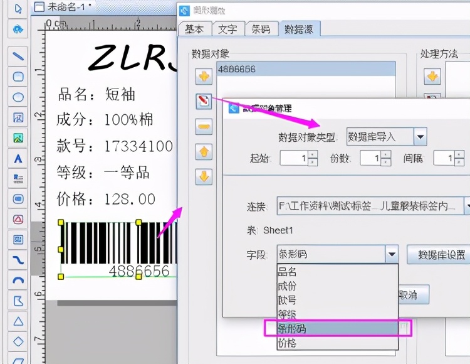Choose 品名 from field list

(338, 272)
